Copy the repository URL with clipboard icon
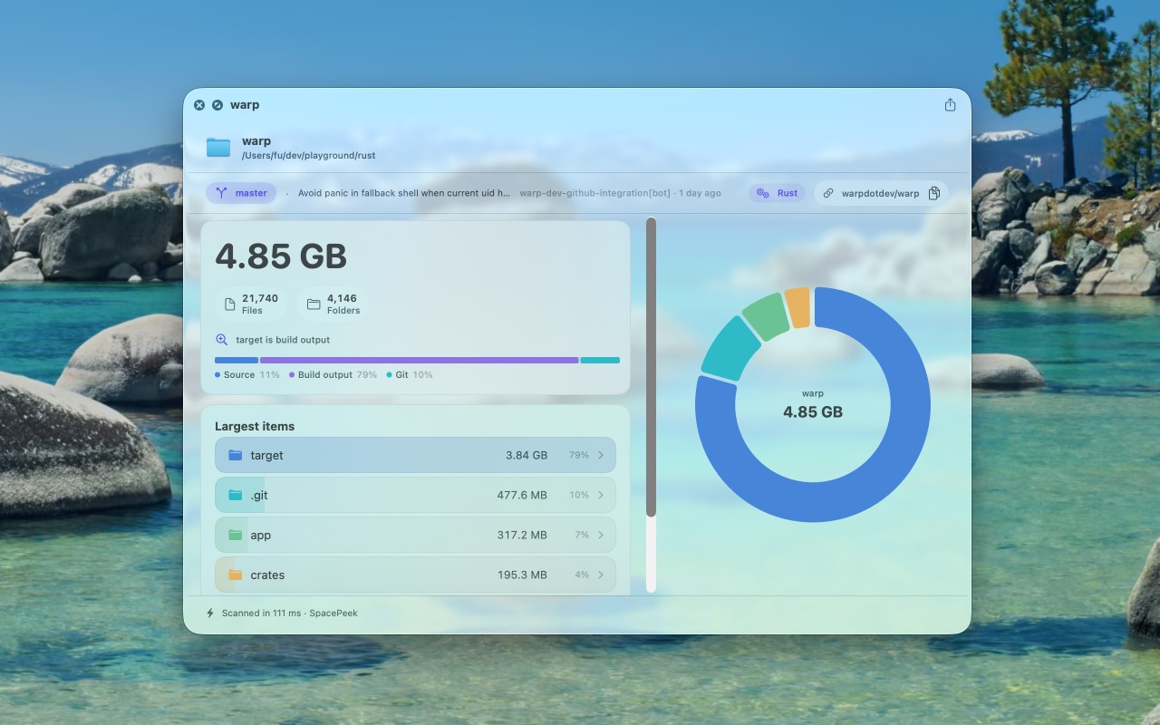1160x725 pixels. pyautogui.click(x=934, y=193)
